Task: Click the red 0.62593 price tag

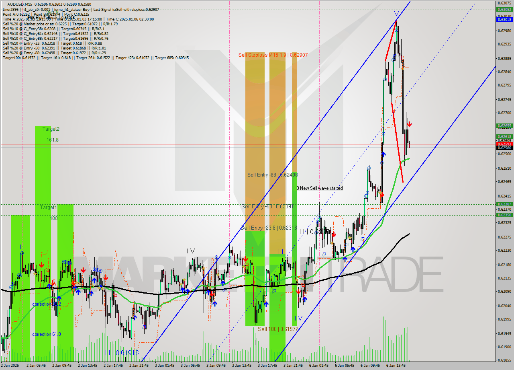Action: point(504,144)
